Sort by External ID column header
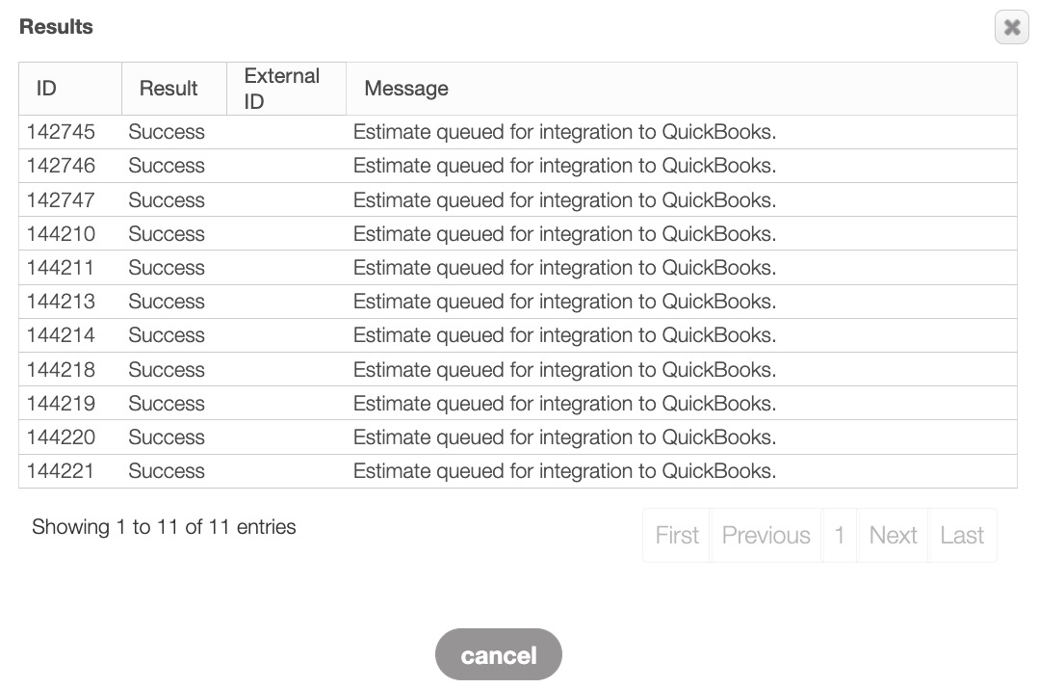Image resolution: width=1038 pixels, height=688 pixels. 282,89
